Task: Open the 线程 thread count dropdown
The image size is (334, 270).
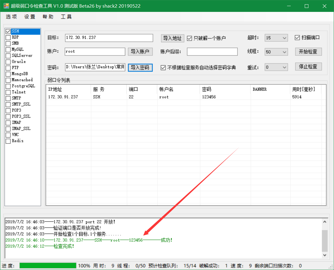Action: point(276,52)
